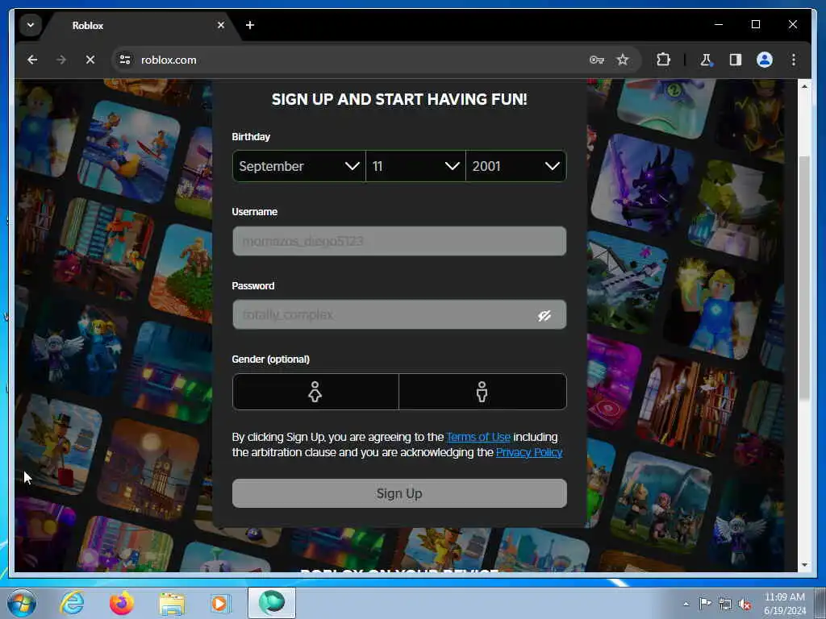Click the scrollbar up arrow
The height and width of the screenshot is (619, 826).
point(804,85)
